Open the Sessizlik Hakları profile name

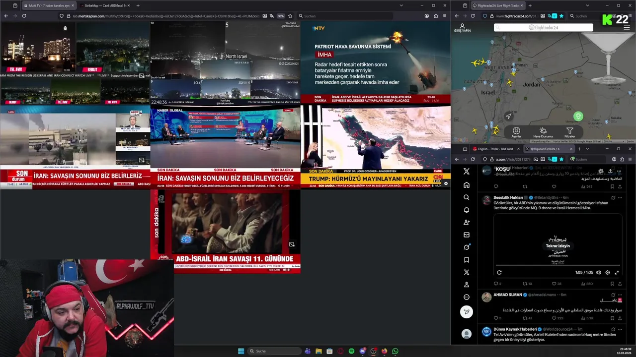point(508,197)
